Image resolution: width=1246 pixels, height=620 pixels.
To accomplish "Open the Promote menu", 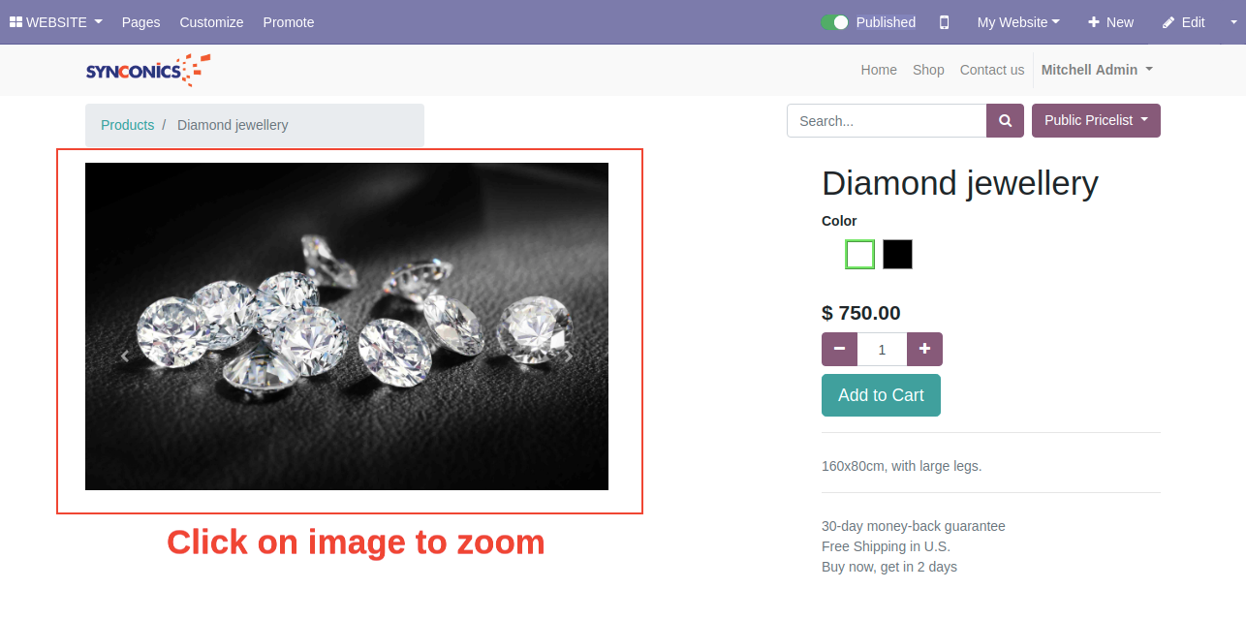I will [x=289, y=22].
